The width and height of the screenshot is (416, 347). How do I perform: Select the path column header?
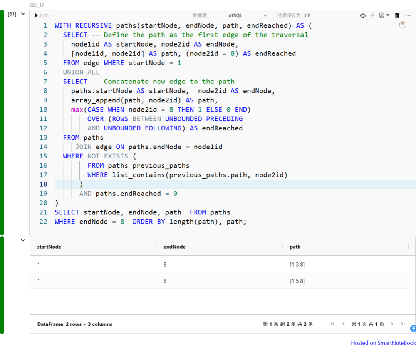tap(295, 247)
